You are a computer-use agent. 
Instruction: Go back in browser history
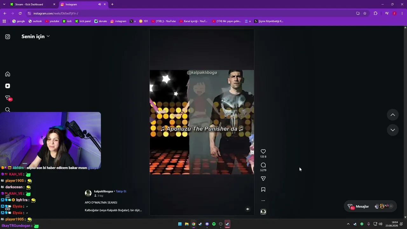click(x=5, y=13)
